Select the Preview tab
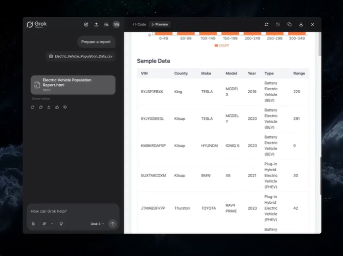The width and height of the screenshot is (343, 256). [x=160, y=24]
